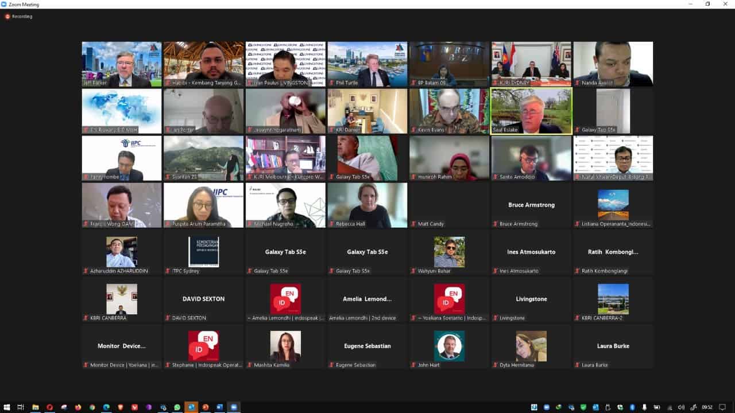Click the KBRI CANBERRA participant tile
735x413 pixels.
(122, 299)
